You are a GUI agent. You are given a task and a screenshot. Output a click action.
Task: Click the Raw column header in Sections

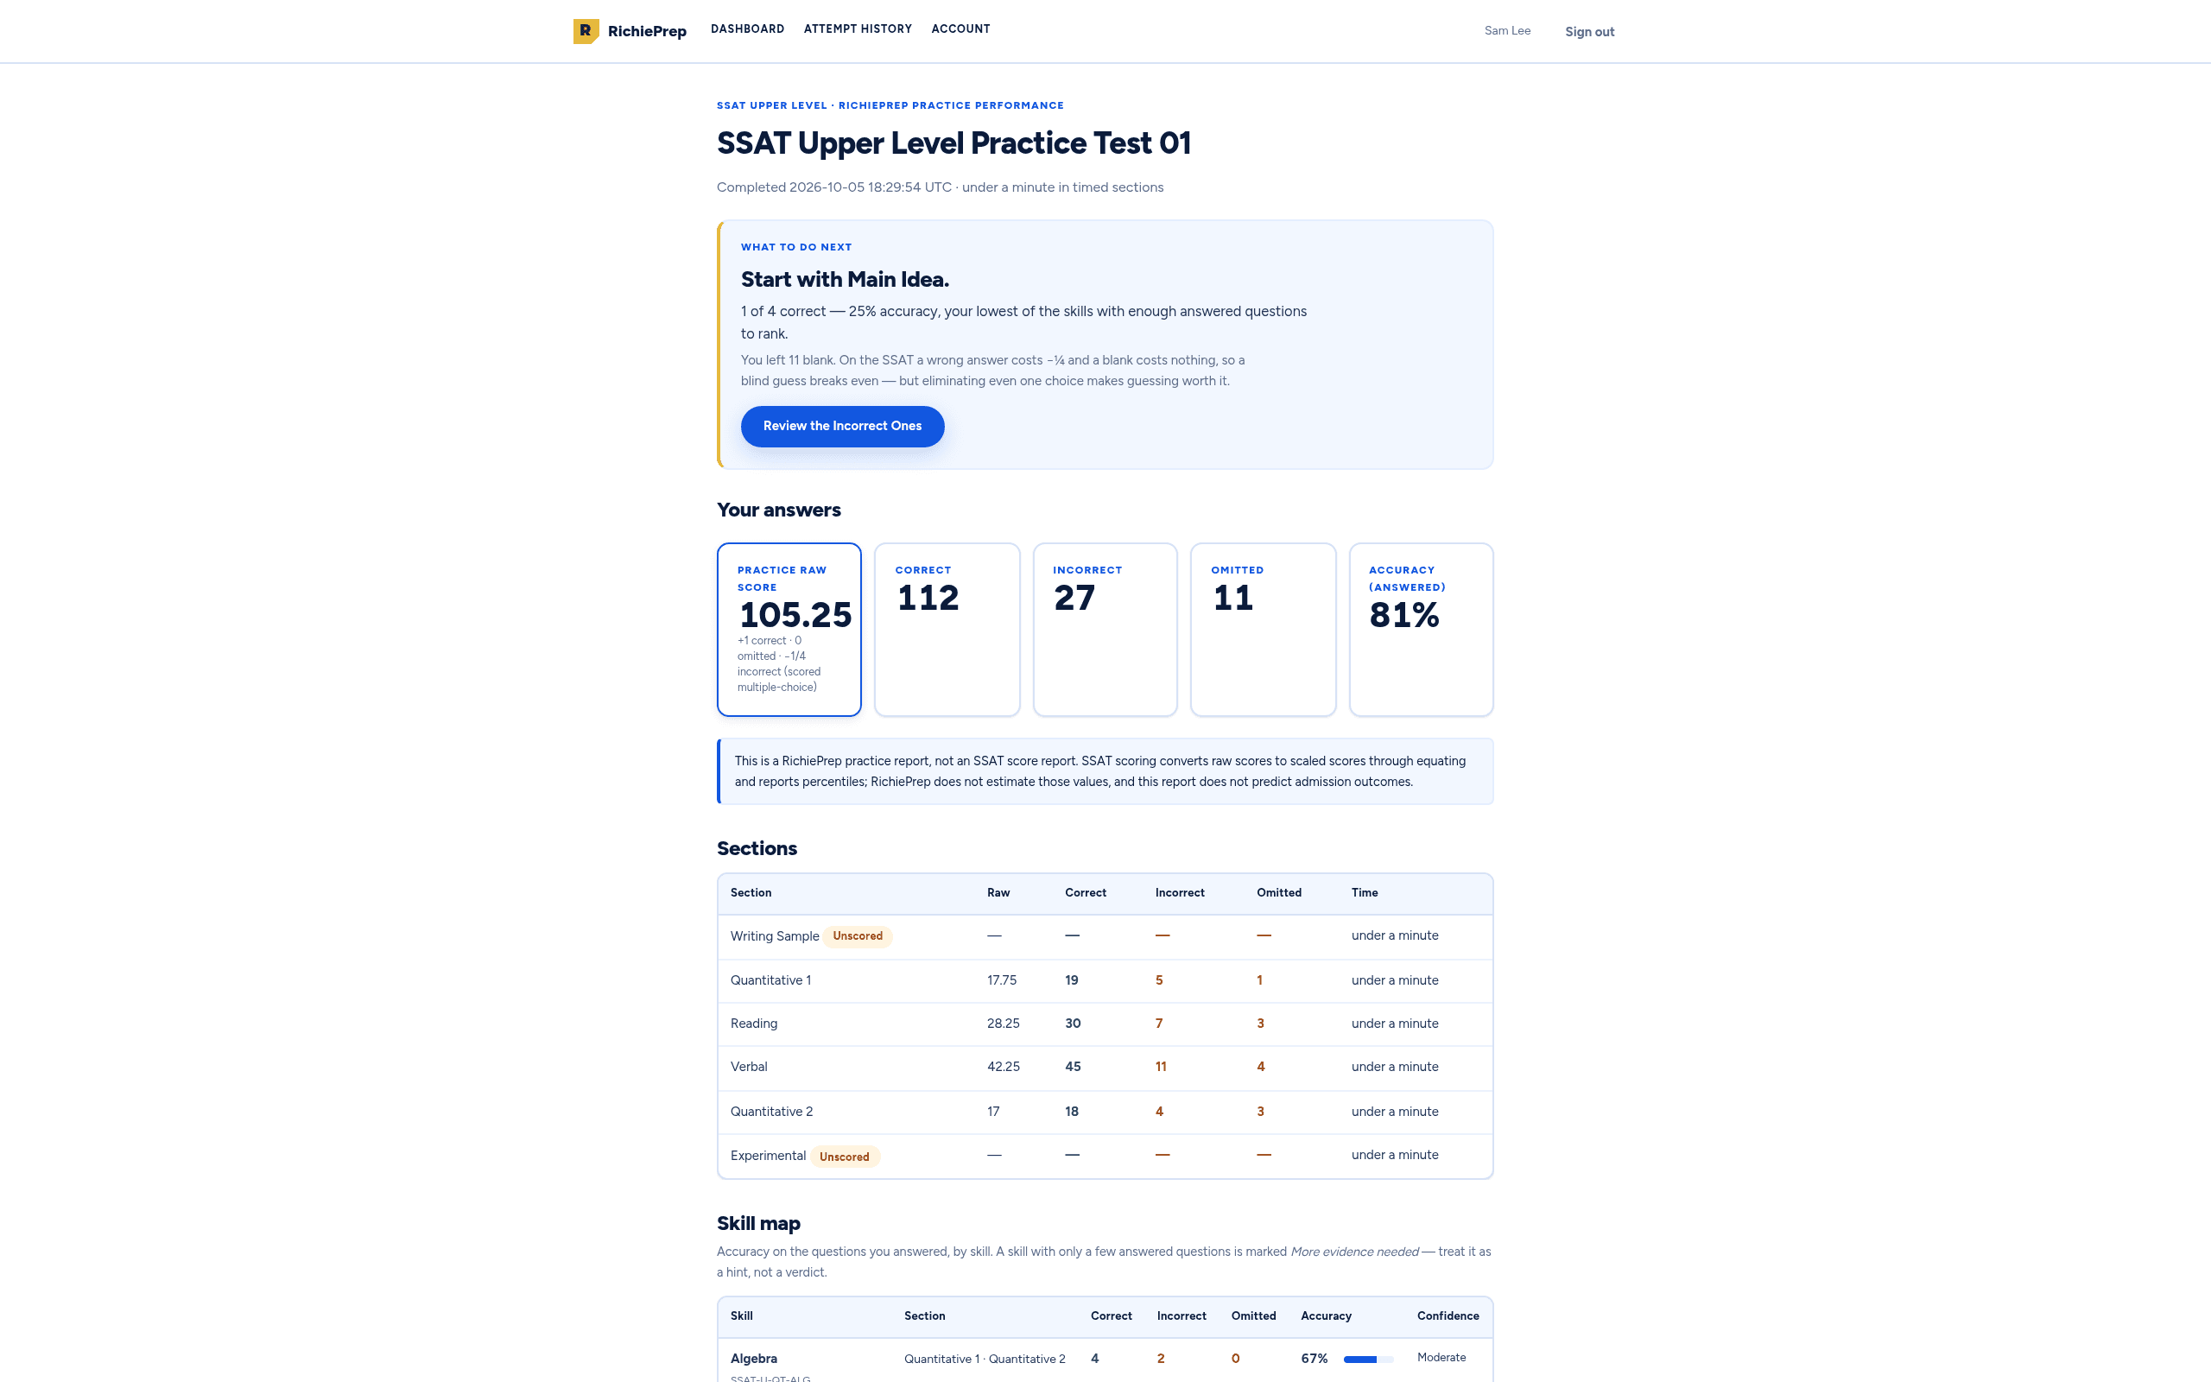pos(998,893)
